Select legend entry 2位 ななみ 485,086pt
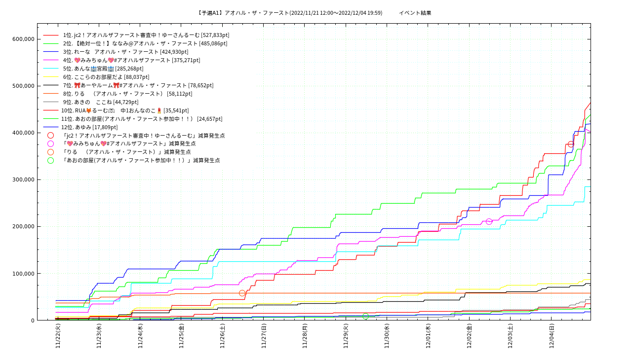632x355 pixels. point(145,43)
